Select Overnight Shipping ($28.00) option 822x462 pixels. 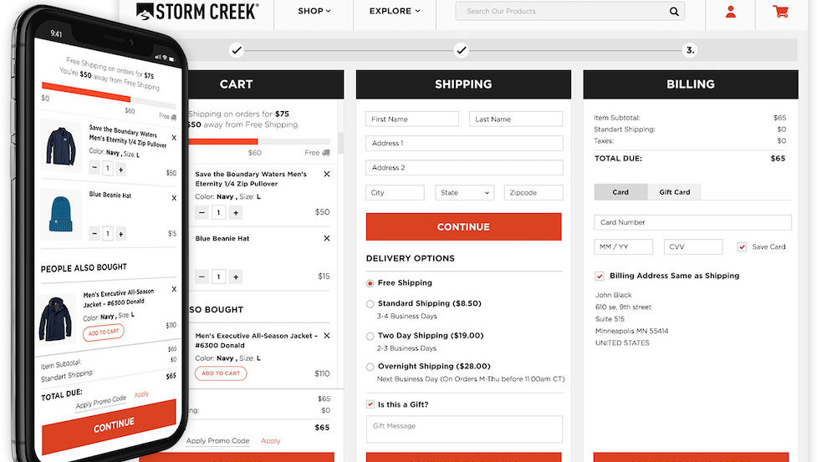click(370, 368)
